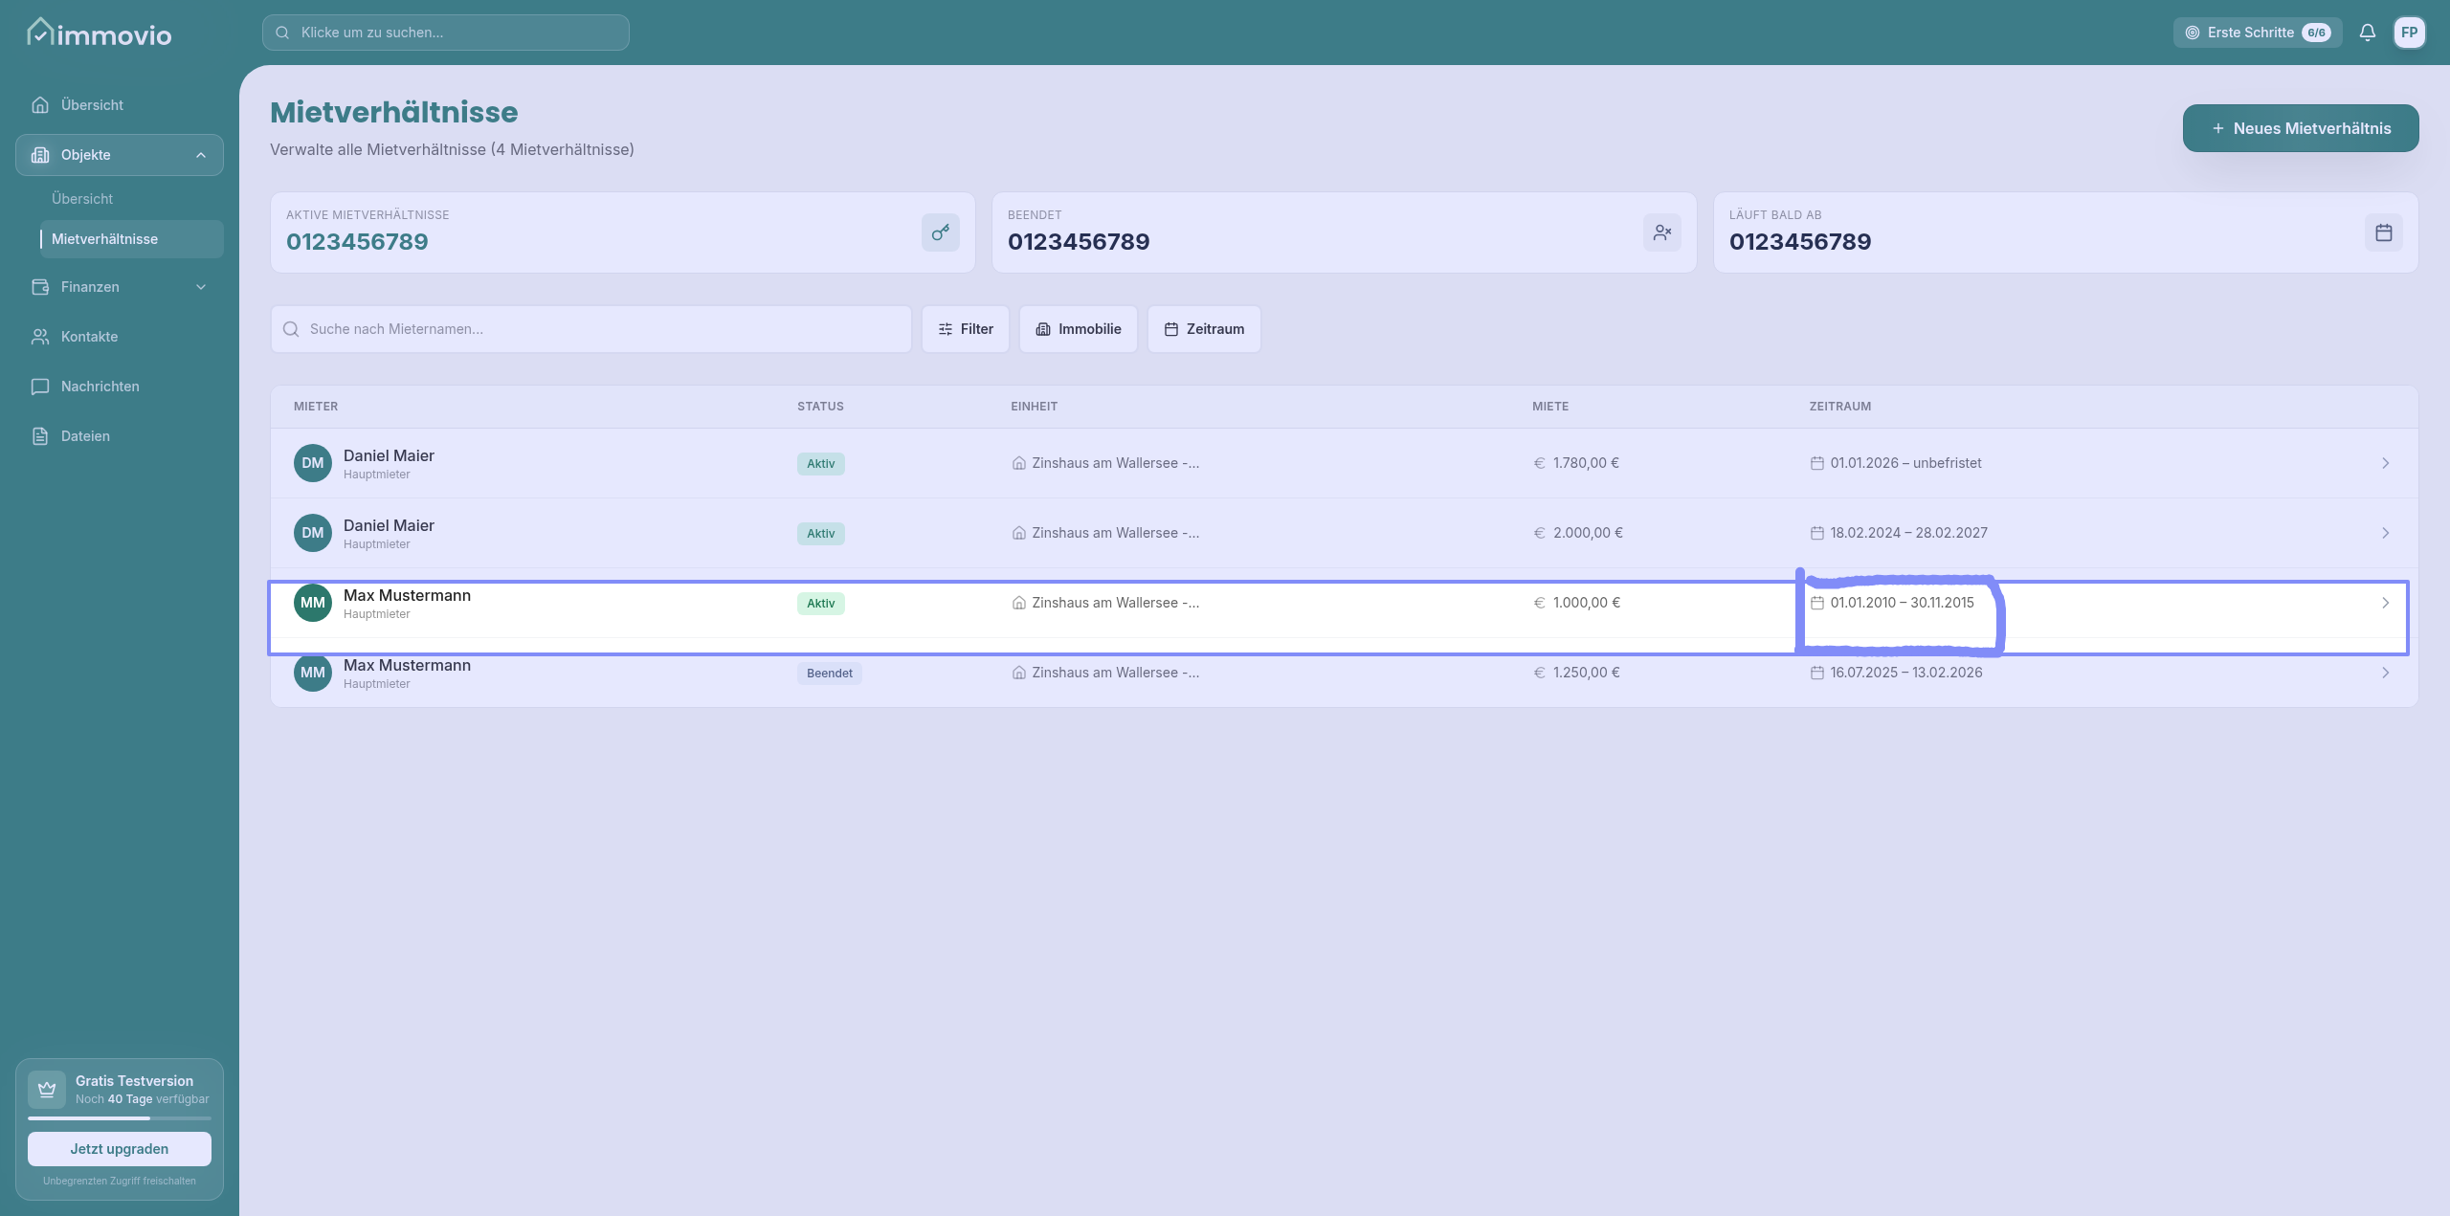
Task: Open Nachrichten from the sidebar
Action: [100, 387]
